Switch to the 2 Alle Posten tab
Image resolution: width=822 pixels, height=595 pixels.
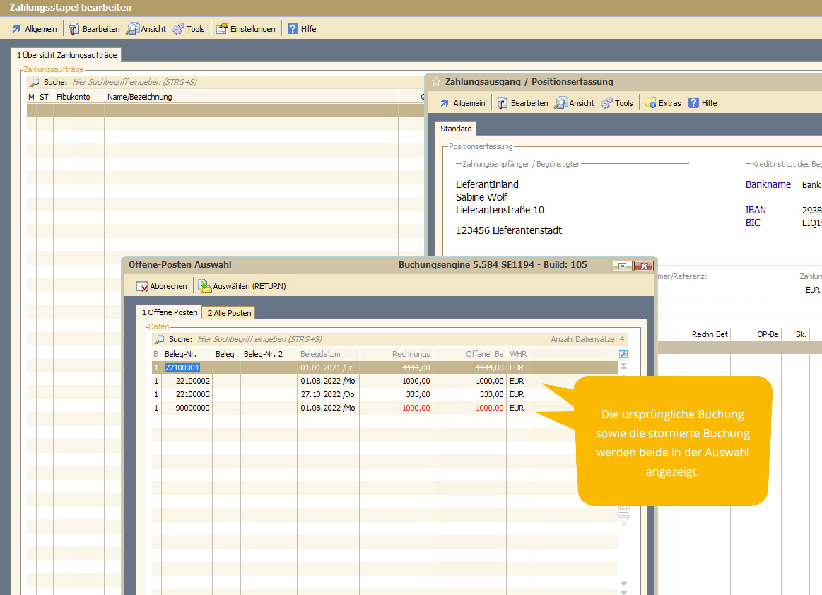click(x=229, y=313)
